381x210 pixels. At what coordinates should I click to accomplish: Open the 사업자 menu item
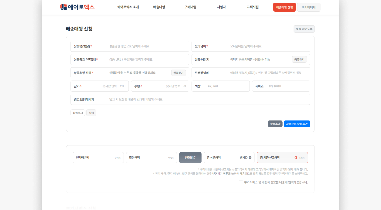point(221,7)
